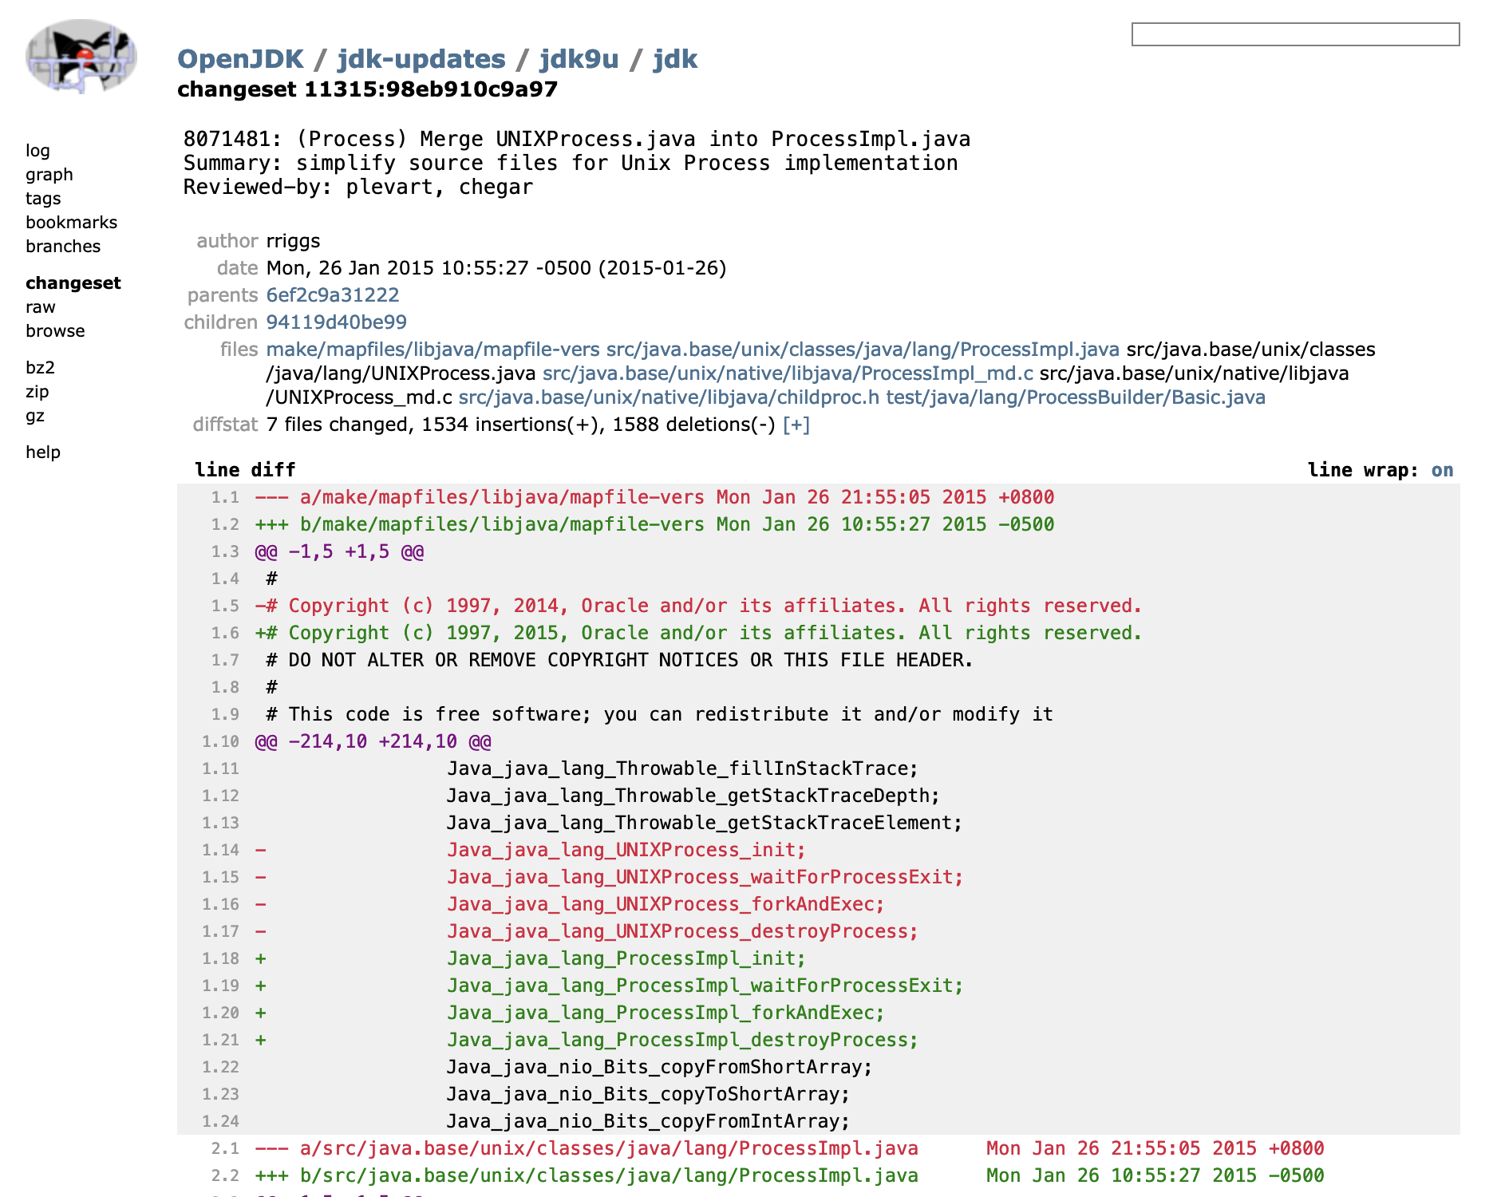Screen dimensions: 1497x1197
Task: Click the Mercurial Duke logo image
Action: (81, 57)
